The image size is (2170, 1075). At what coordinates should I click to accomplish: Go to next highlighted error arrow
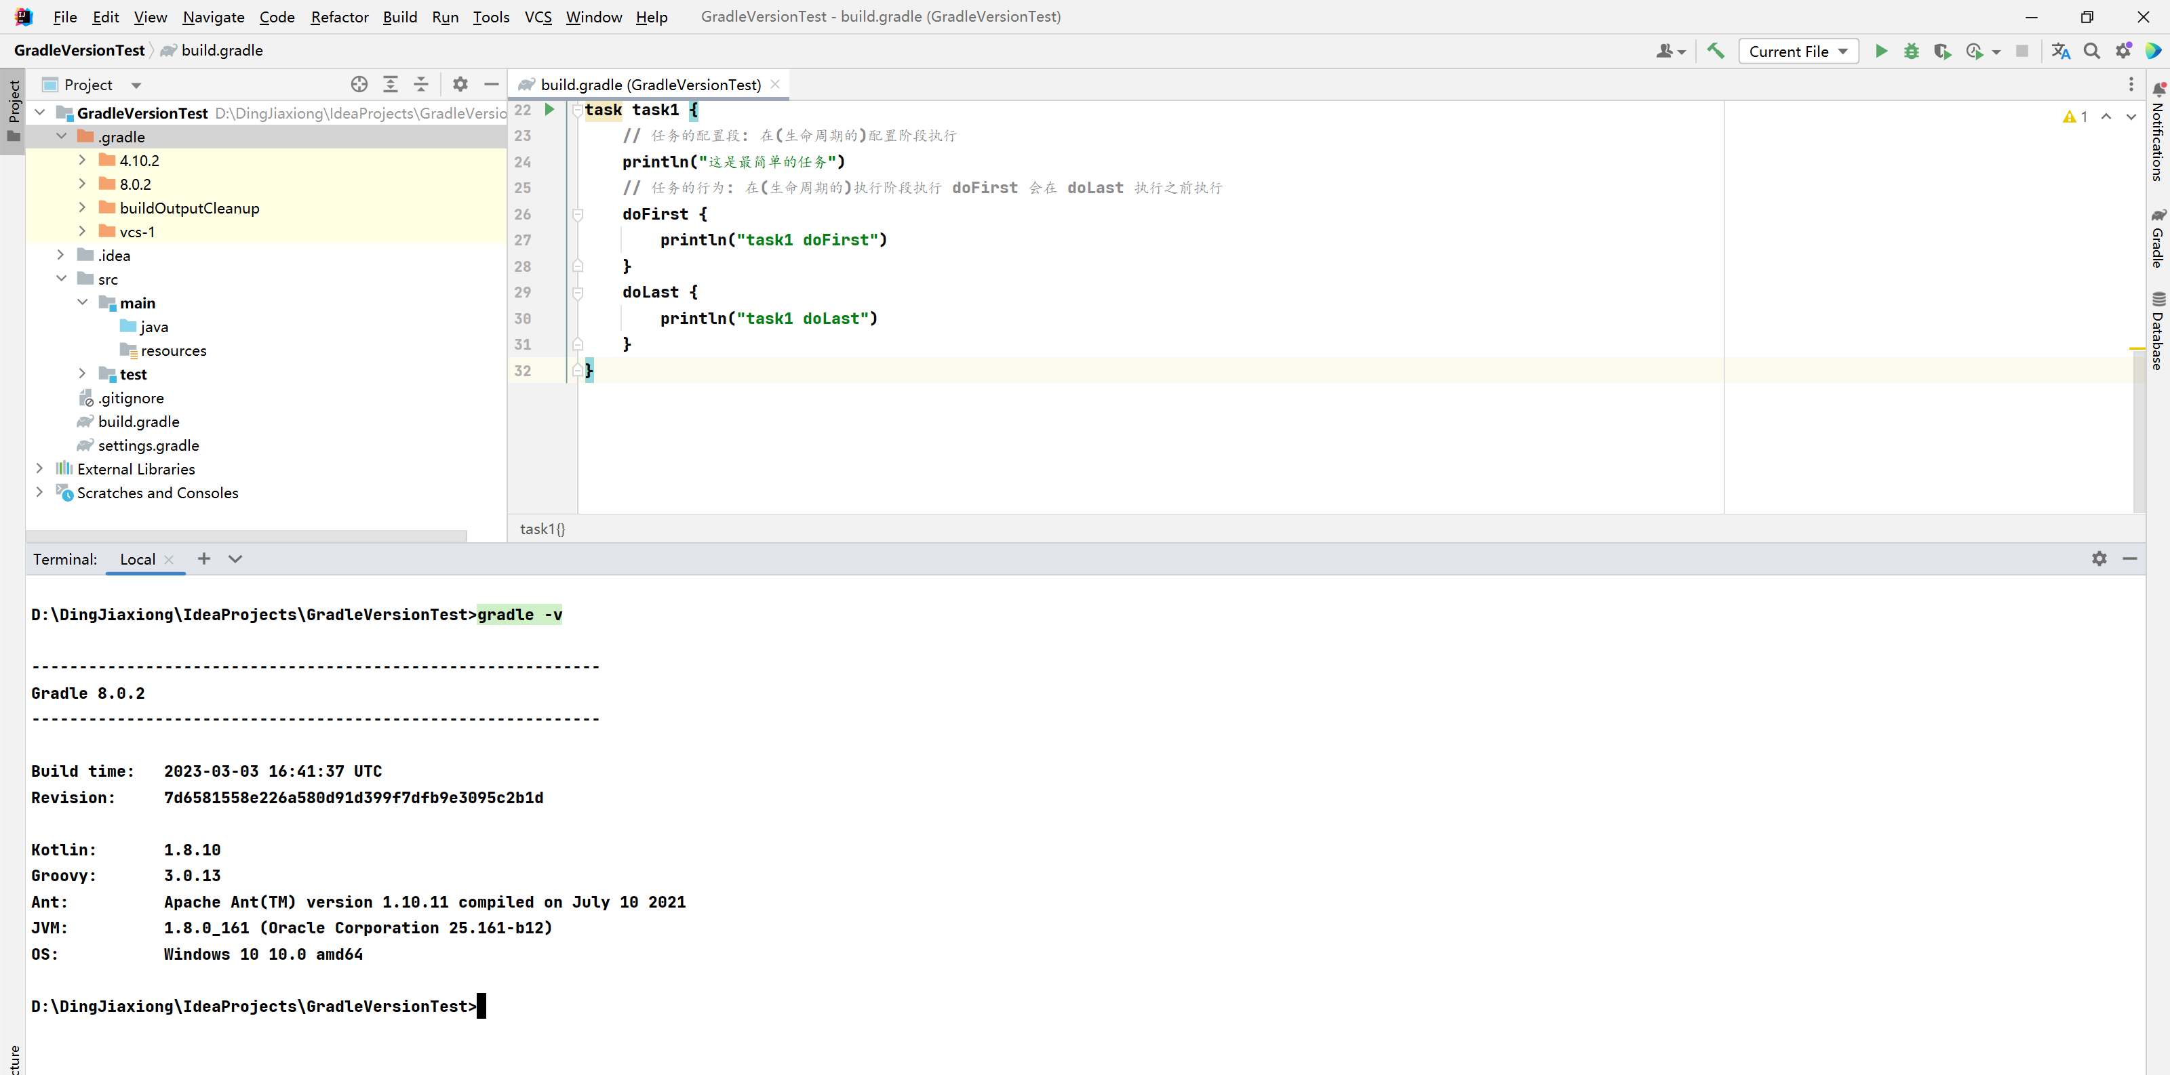tap(2131, 117)
